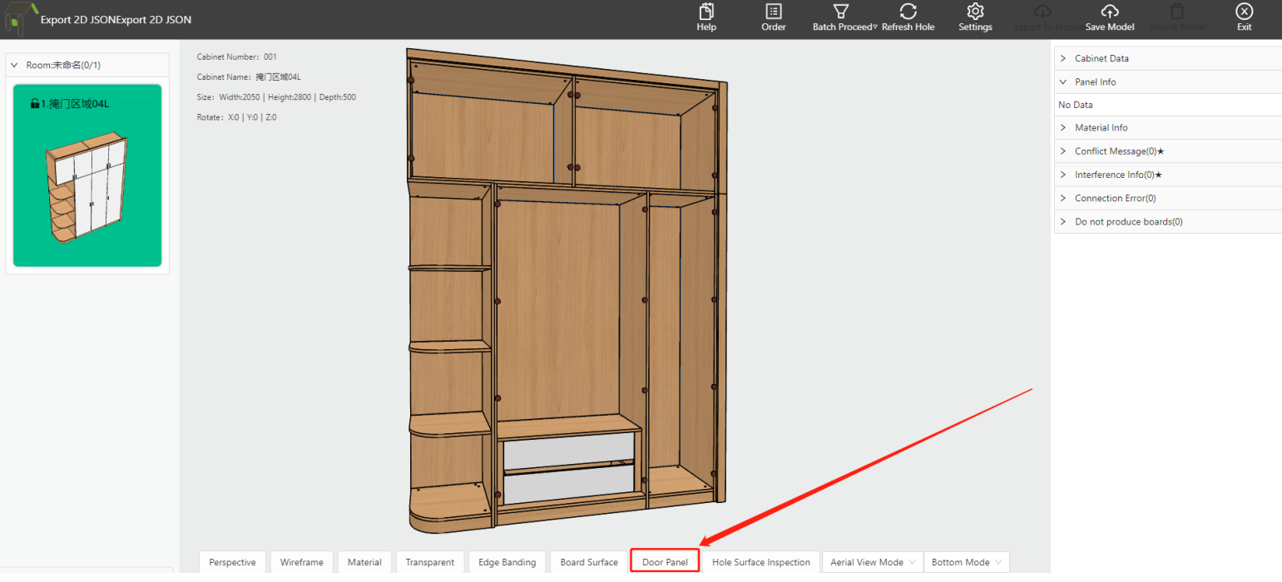Screen dimensions: 1282x582
Task: Click the Unlock Model icon
Action: (1177, 12)
